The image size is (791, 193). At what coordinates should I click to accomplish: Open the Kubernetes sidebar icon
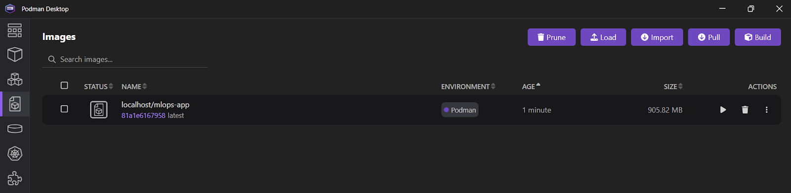pyautogui.click(x=15, y=154)
